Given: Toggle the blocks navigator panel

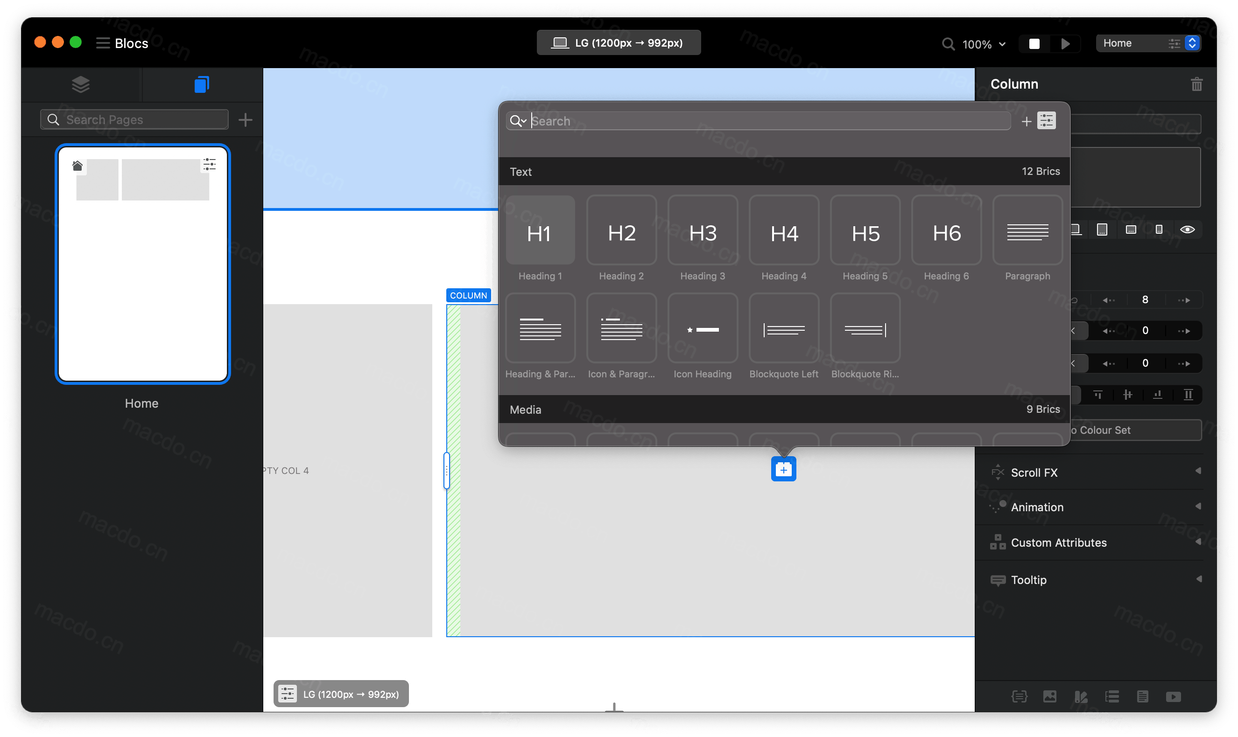Looking at the screenshot, I should tap(82, 83).
